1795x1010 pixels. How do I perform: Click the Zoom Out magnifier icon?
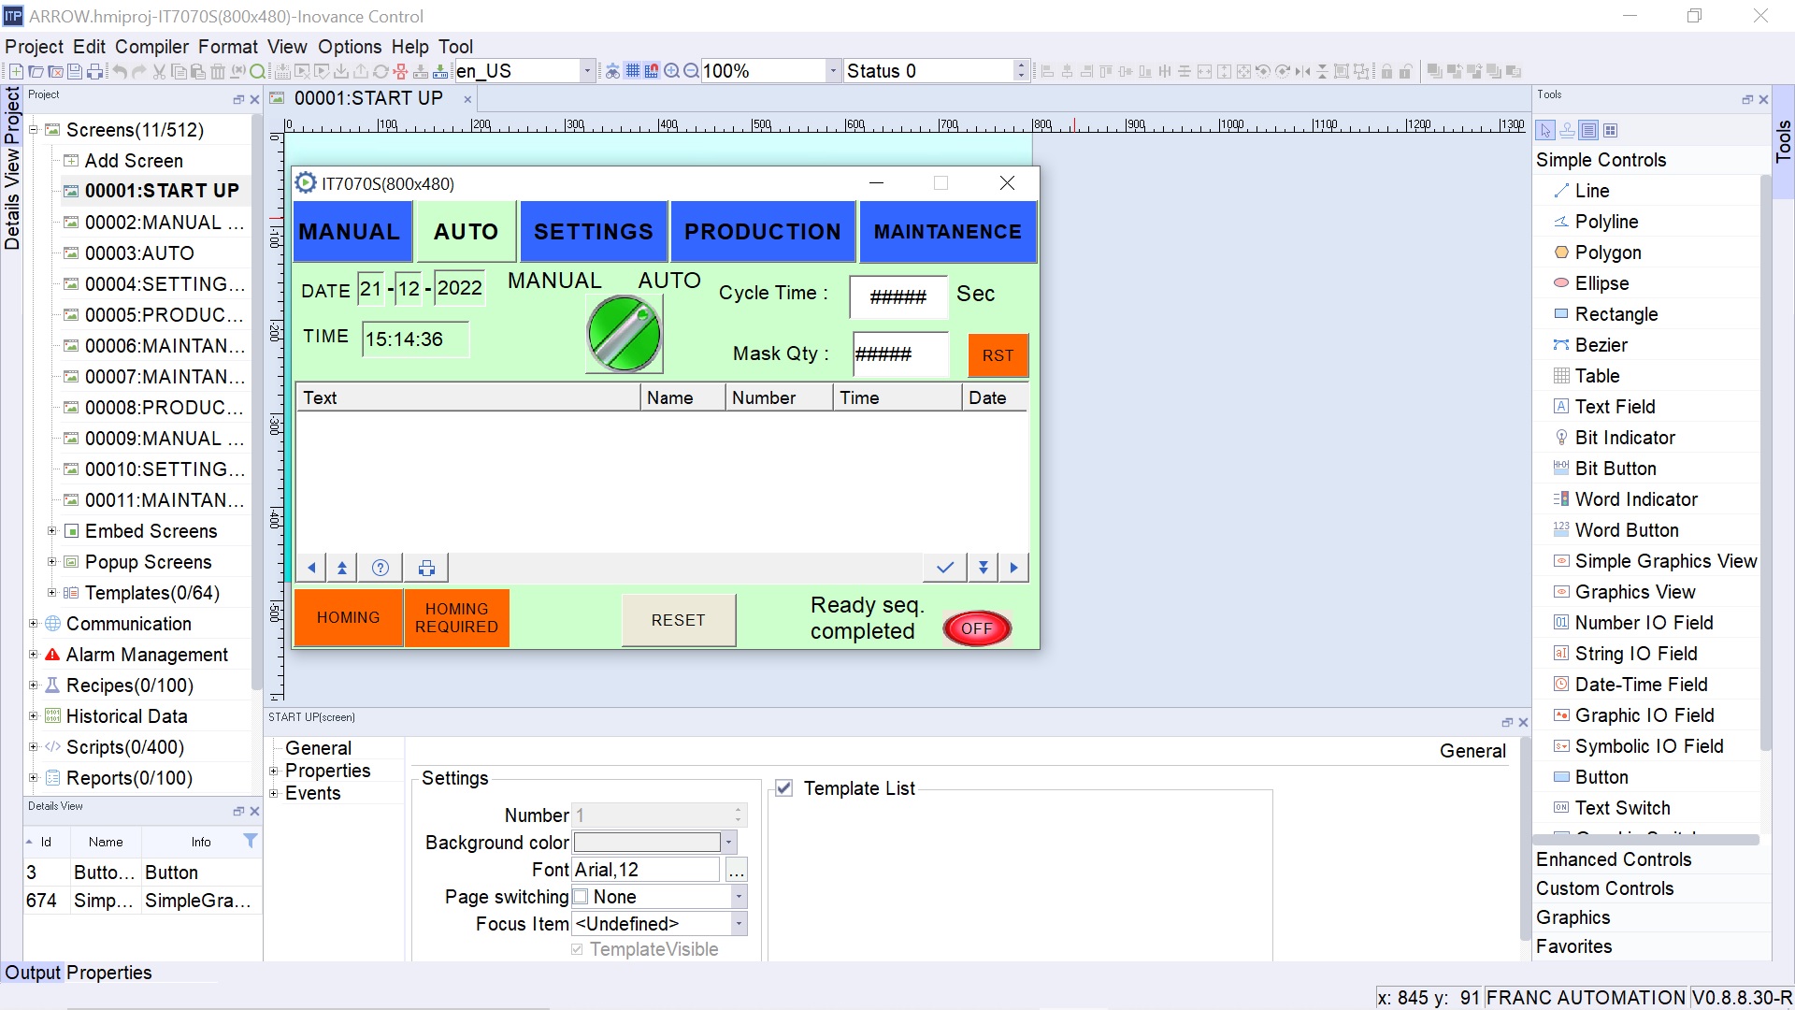pyautogui.click(x=691, y=71)
